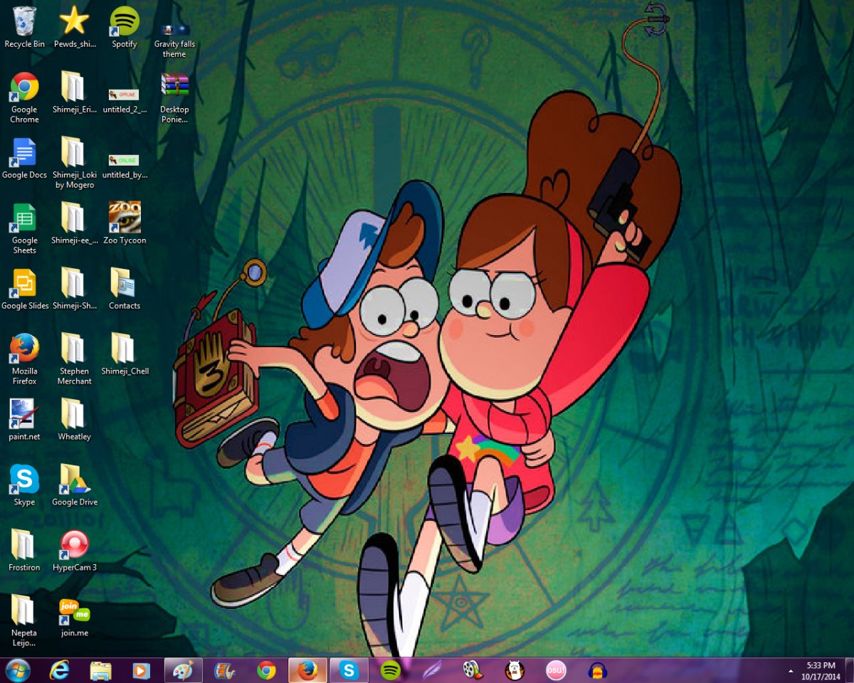Select the paint.net desktop shortcut

click(x=24, y=414)
